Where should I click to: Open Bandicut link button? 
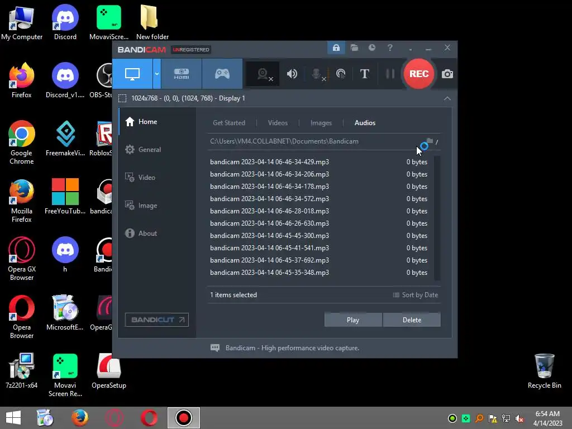click(x=157, y=320)
